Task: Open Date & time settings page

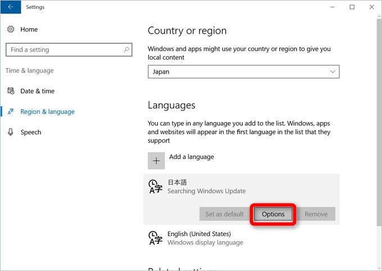Action: click(x=37, y=91)
